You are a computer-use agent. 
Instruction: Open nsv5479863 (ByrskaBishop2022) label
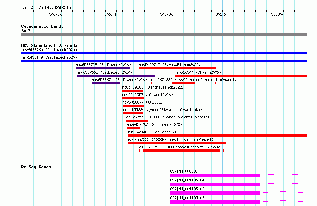[x=153, y=87]
